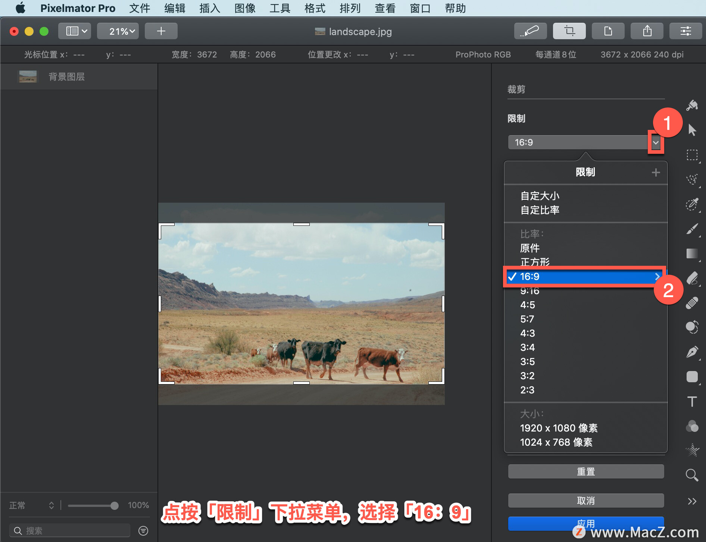Screen dimensions: 706x542
Task: Open the sidebar layout dropdown
Action: pyautogui.click(x=74, y=31)
